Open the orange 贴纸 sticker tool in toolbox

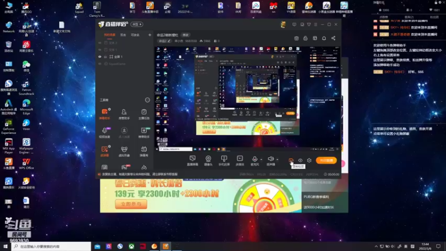105,151
